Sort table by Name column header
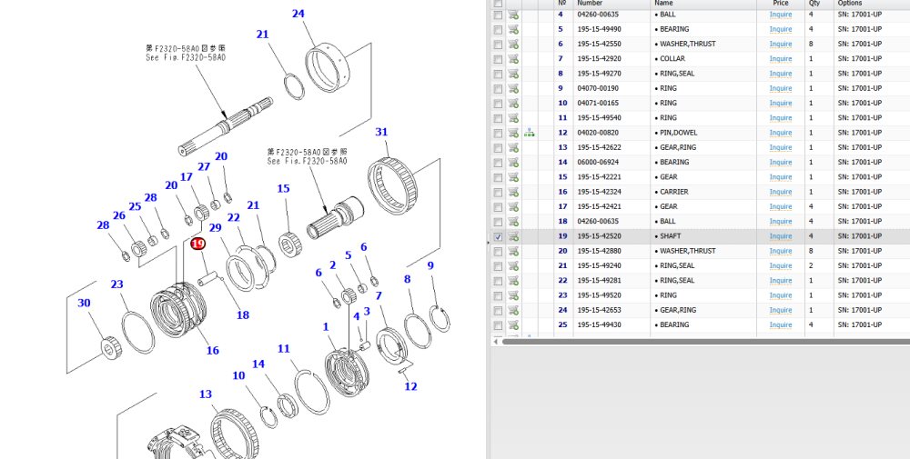 pyautogui.click(x=663, y=3)
